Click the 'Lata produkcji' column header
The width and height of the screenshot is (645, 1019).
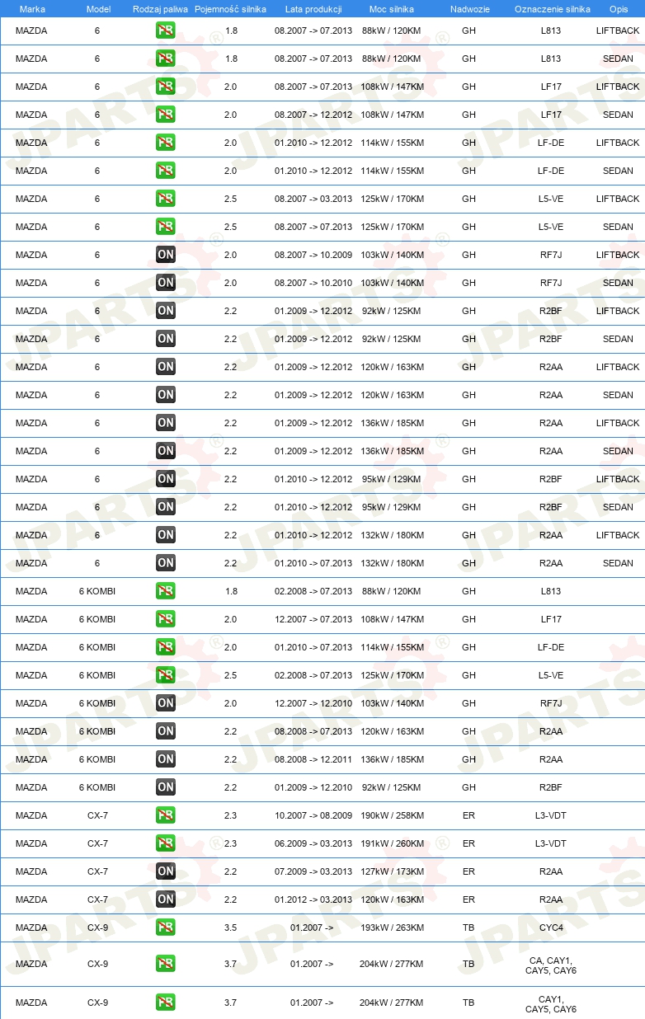[313, 9]
